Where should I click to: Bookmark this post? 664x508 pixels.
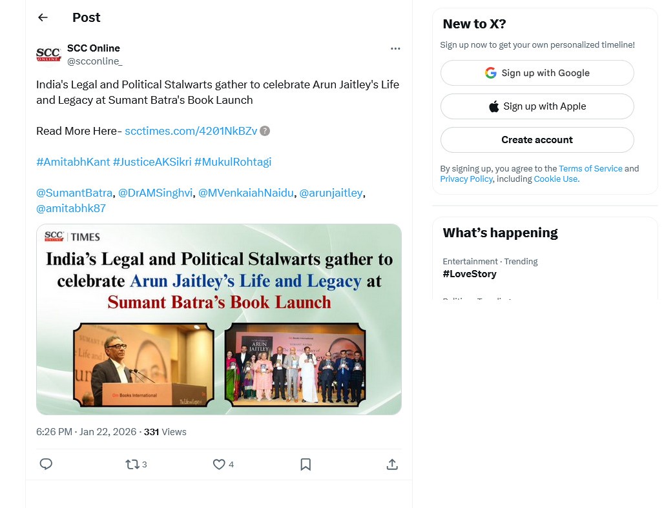coord(306,464)
